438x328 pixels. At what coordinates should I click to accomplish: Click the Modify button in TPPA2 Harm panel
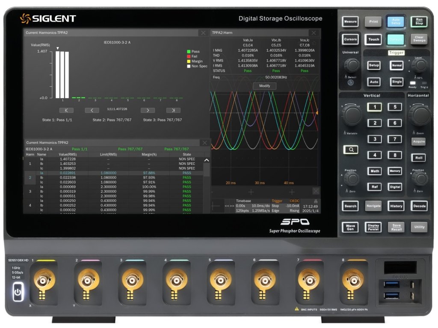click(x=264, y=86)
